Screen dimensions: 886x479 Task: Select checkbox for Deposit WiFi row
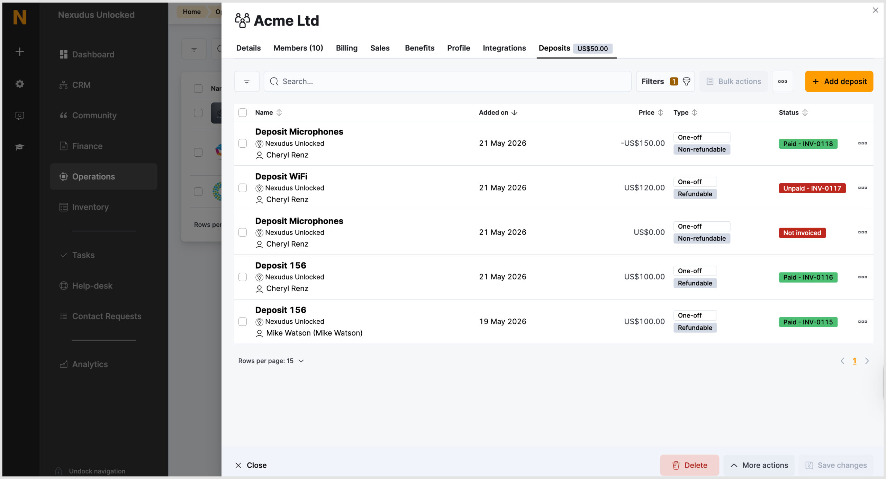pos(243,188)
